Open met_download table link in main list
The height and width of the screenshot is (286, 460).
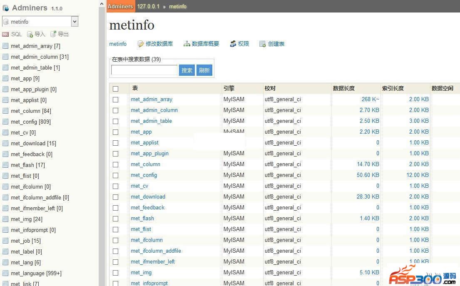[x=148, y=197]
